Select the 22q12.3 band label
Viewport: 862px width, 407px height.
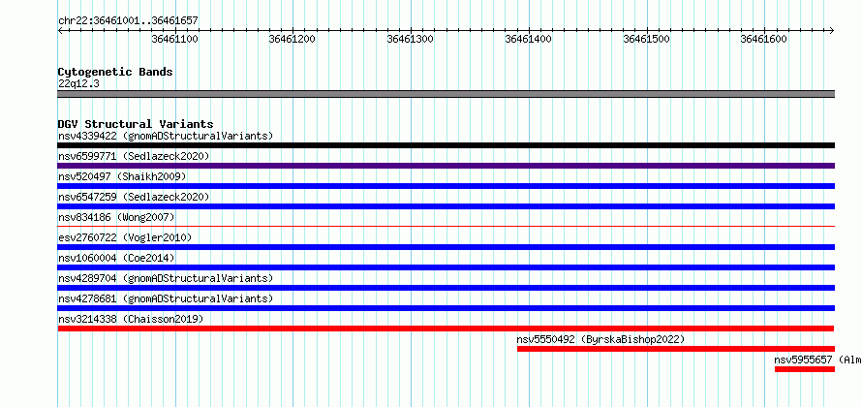click(78, 84)
